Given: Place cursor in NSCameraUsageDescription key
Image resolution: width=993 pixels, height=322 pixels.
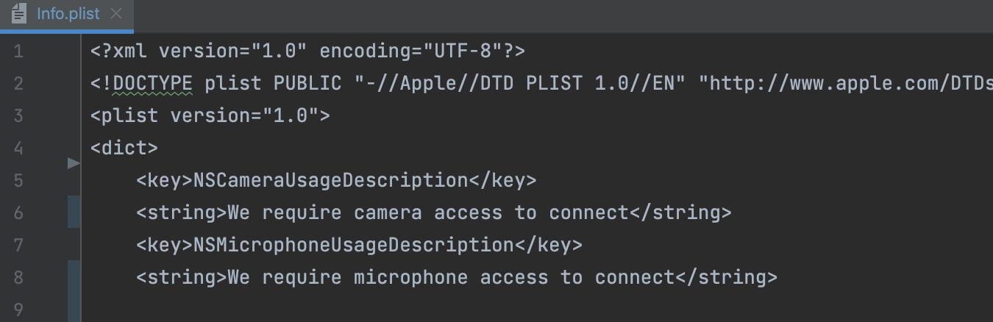Looking at the screenshot, I should [330, 180].
